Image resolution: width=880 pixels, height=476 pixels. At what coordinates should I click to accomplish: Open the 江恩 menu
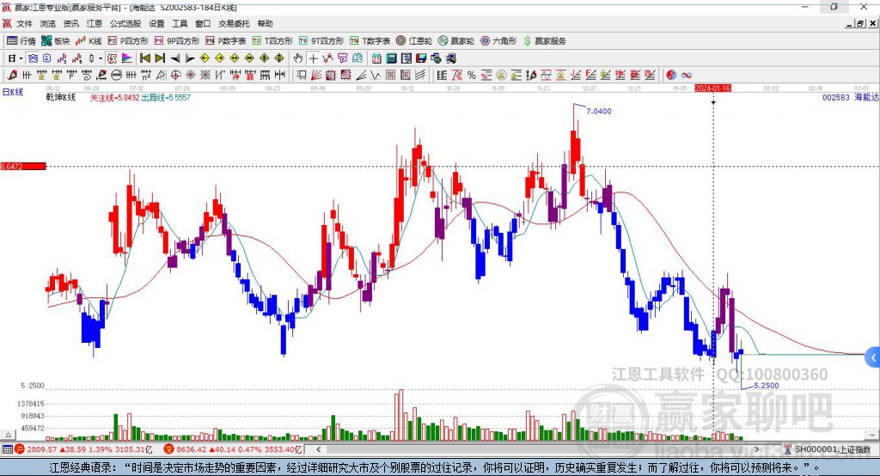(x=95, y=23)
